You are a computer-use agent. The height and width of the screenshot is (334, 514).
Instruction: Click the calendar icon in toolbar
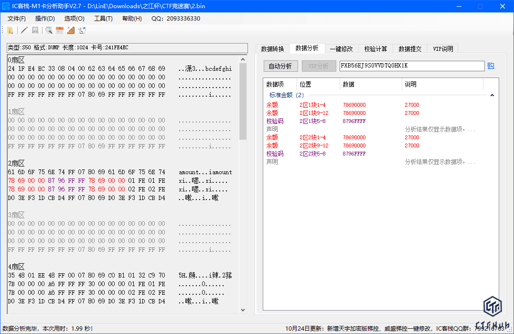pos(60,30)
